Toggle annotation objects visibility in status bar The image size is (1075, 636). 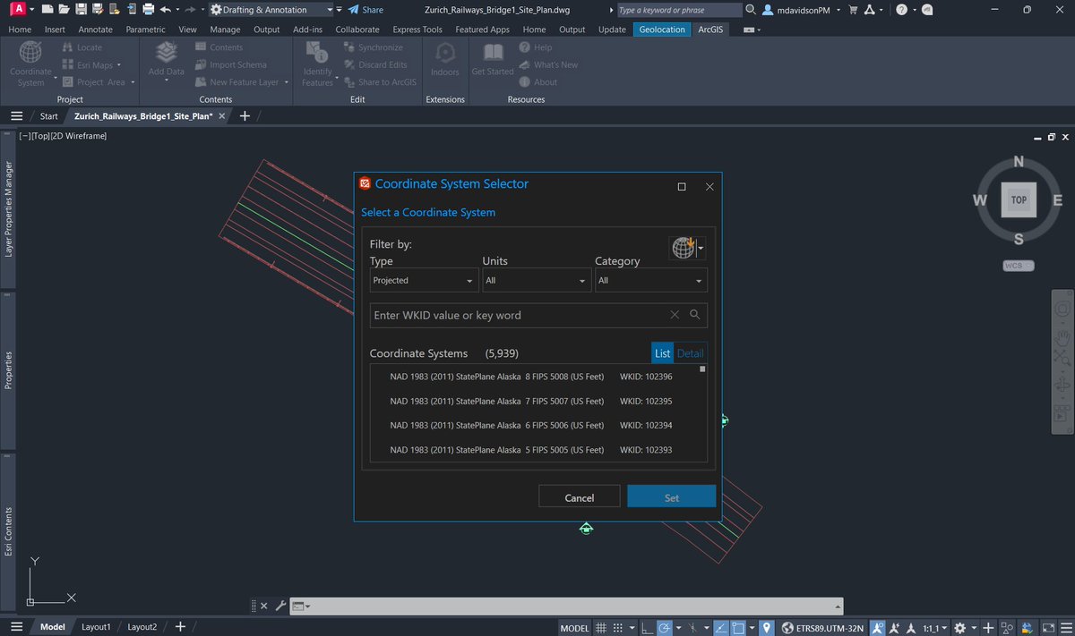coord(879,628)
